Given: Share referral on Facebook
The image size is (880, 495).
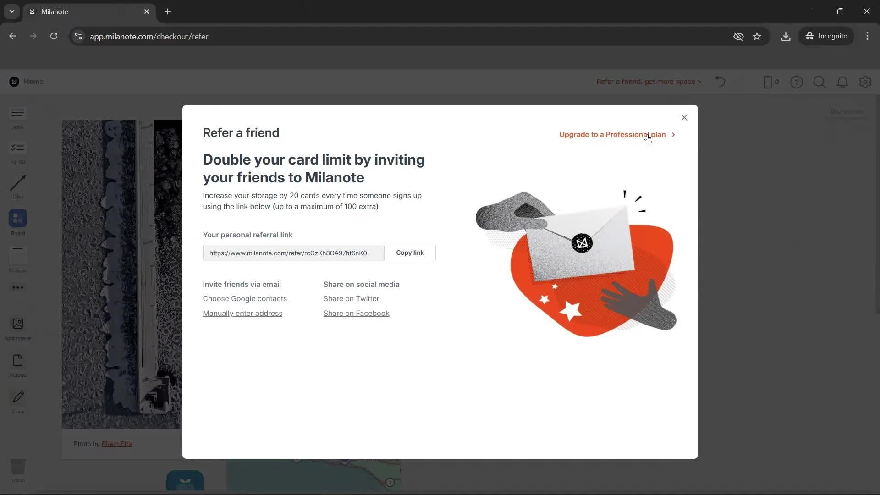Looking at the screenshot, I should 356,313.
